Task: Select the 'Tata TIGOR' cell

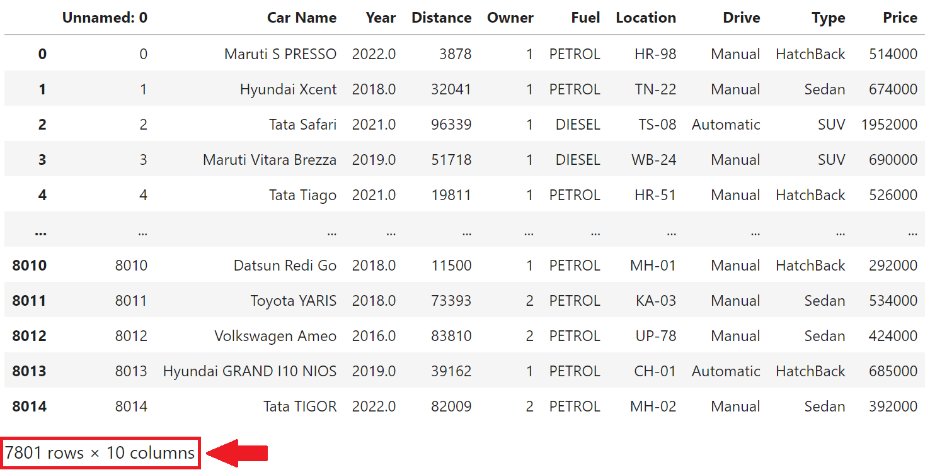Action: coord(300,406)
